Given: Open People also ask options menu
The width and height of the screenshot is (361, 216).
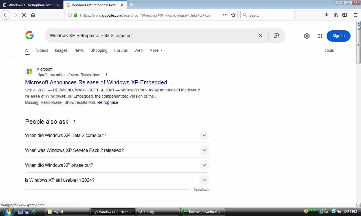Looking at the screenshot, I should pyautogui.click(x=74, y=122).
